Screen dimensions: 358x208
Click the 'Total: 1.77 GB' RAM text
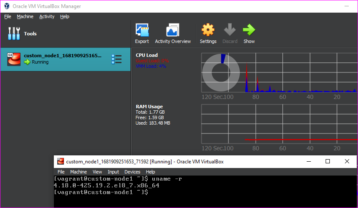click(150, 112)
